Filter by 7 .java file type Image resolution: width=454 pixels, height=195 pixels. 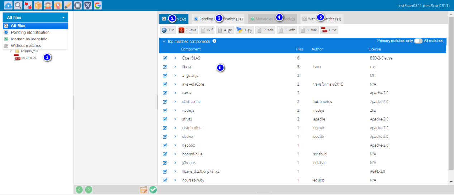pos(188,30)
